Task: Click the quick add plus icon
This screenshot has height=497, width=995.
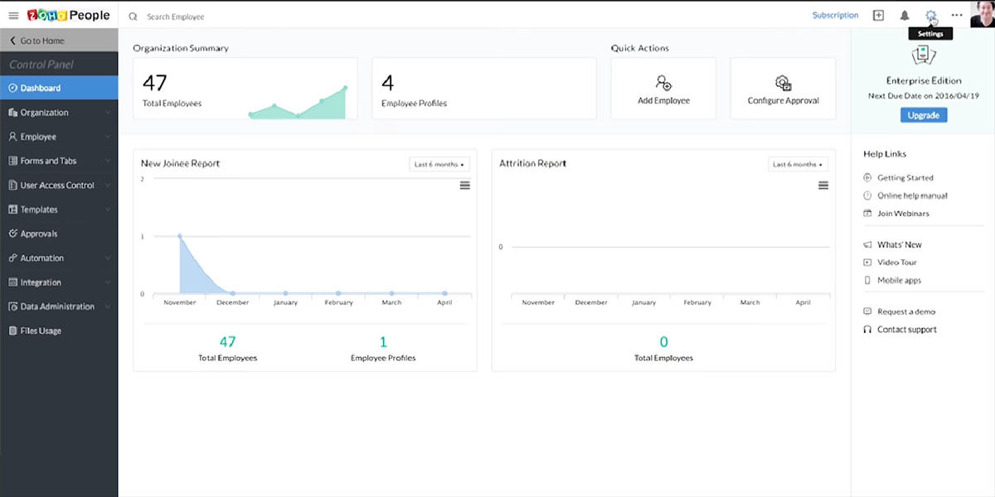Action: [x=878, y=16]
